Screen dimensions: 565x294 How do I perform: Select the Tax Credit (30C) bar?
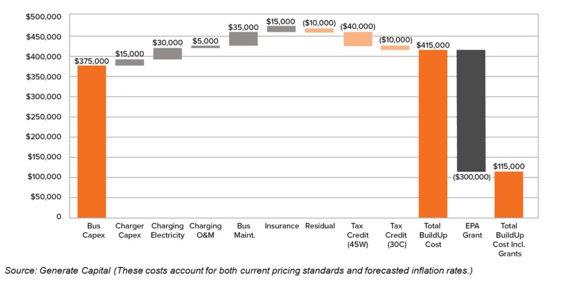(395, 48)
